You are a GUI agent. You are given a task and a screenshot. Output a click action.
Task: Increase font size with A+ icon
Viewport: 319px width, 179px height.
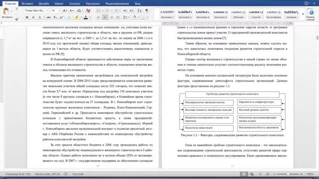[x=65, y=10]
